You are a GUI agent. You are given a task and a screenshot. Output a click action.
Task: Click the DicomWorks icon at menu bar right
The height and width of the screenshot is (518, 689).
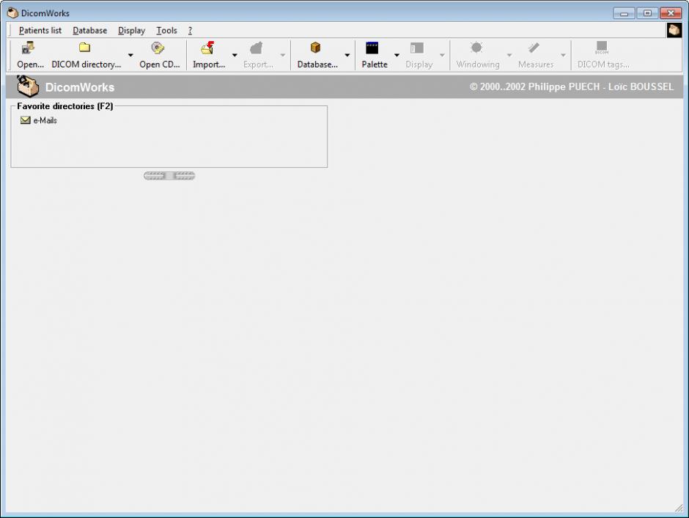674,30
